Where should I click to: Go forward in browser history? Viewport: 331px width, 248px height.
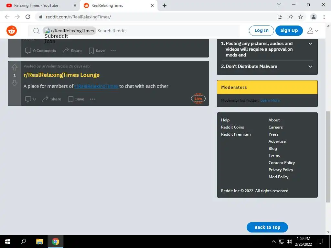click(x=17, y=17)
